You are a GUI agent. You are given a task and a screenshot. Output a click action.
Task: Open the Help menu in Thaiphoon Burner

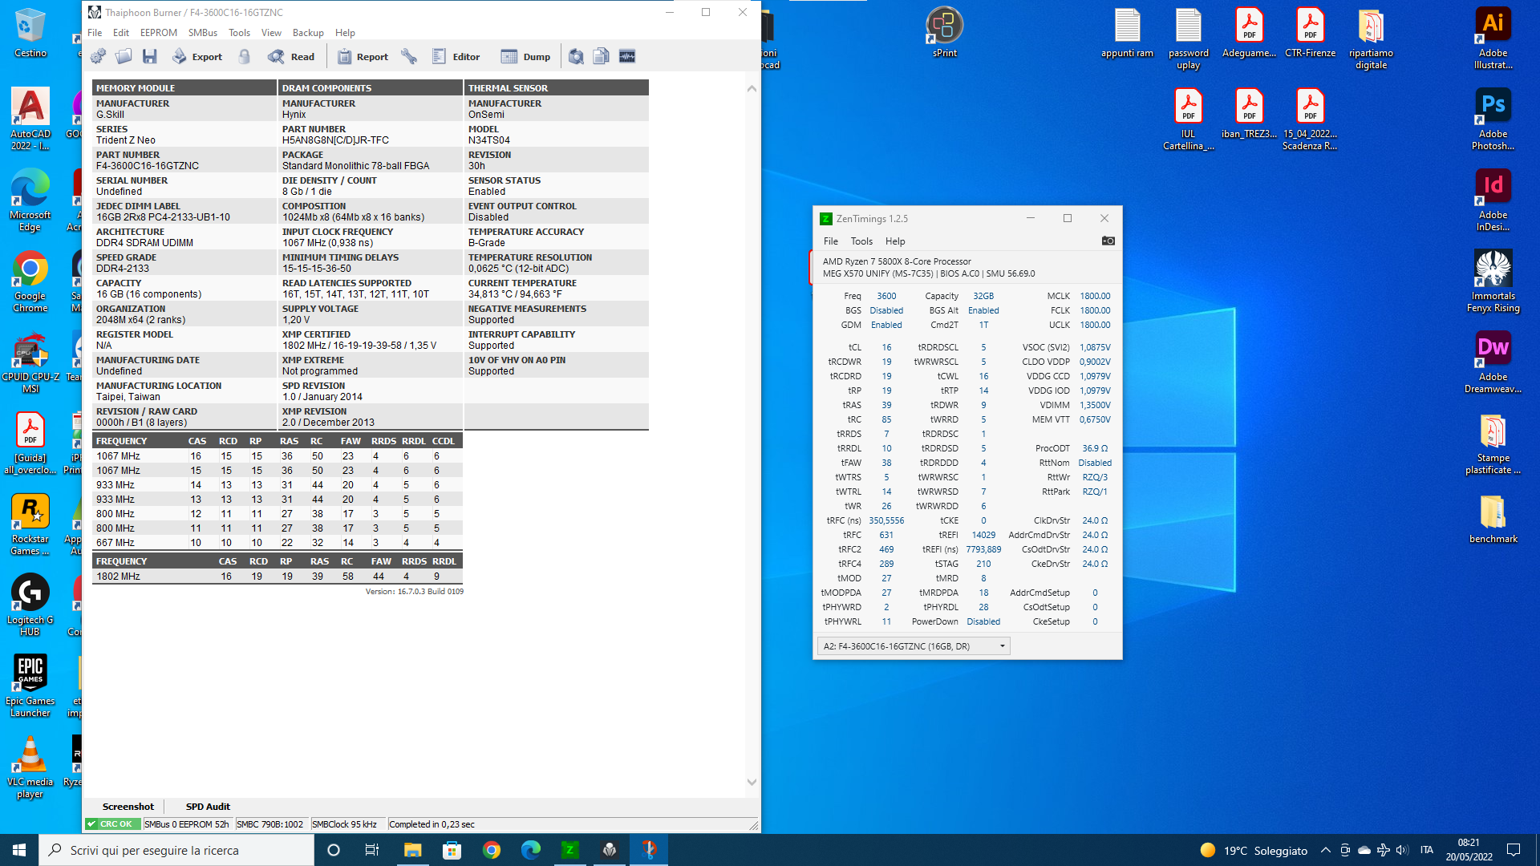(345, 33)
